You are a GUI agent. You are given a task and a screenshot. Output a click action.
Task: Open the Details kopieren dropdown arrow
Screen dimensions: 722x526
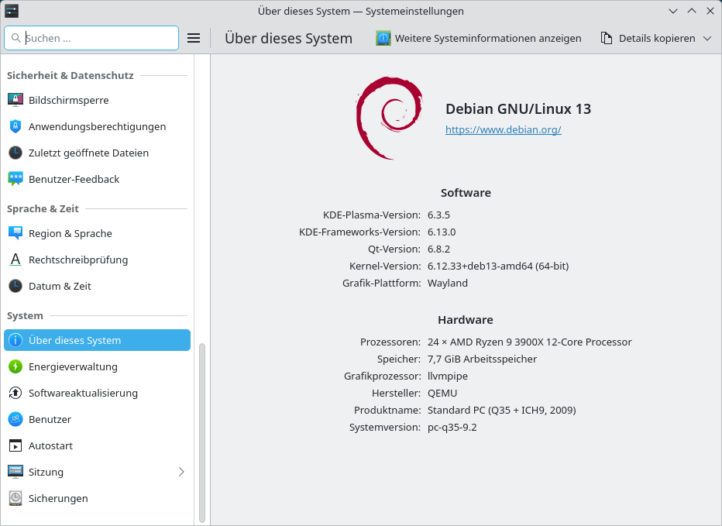click(707, 38)
